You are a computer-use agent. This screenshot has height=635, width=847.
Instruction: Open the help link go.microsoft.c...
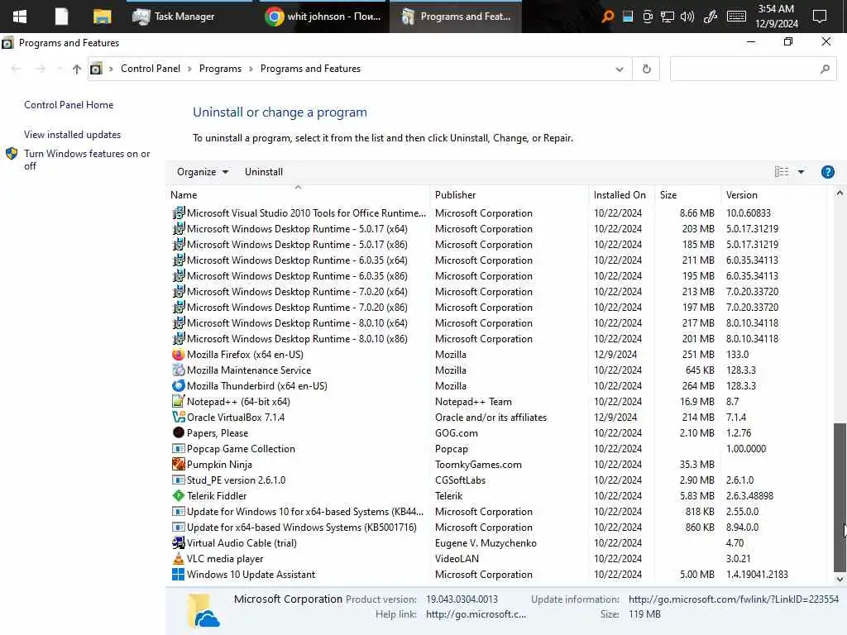476,614
